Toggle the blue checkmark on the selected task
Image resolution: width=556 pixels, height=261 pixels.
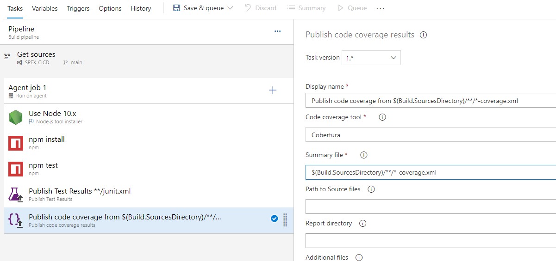[x=274, y=219]
